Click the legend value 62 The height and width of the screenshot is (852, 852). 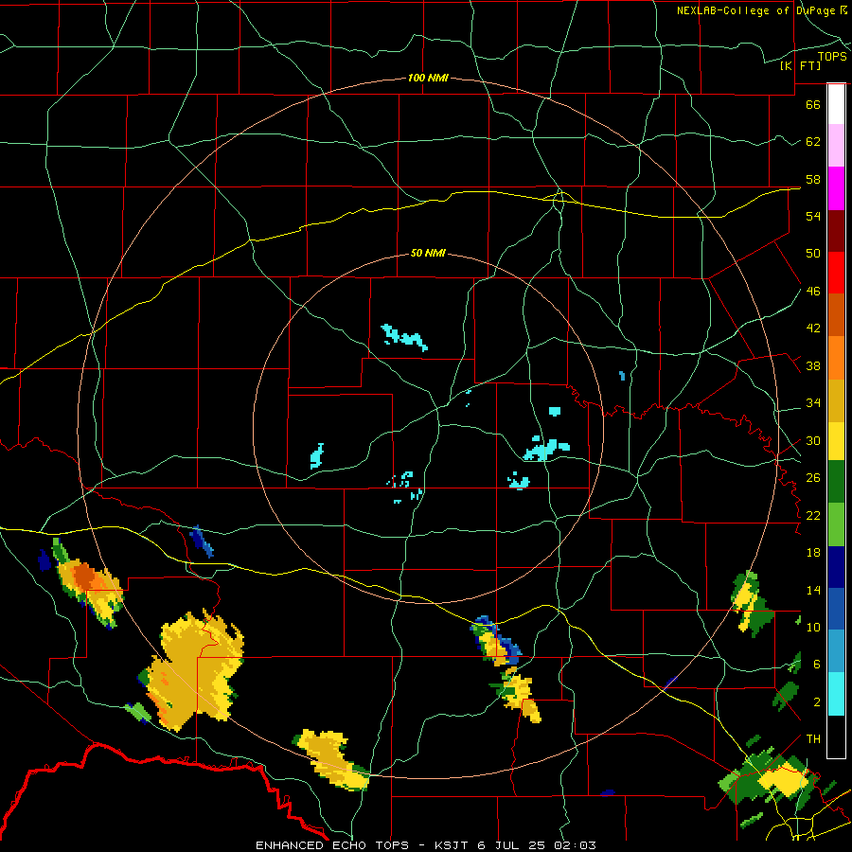click(x=813, y=142)
